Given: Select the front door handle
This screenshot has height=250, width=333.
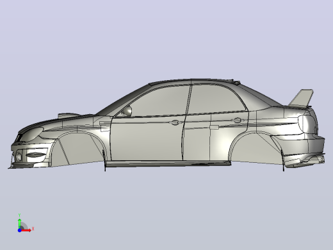Looking at the screenshot, I should 175,122.
